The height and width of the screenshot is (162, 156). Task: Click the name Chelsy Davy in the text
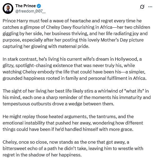pos(59,27)
